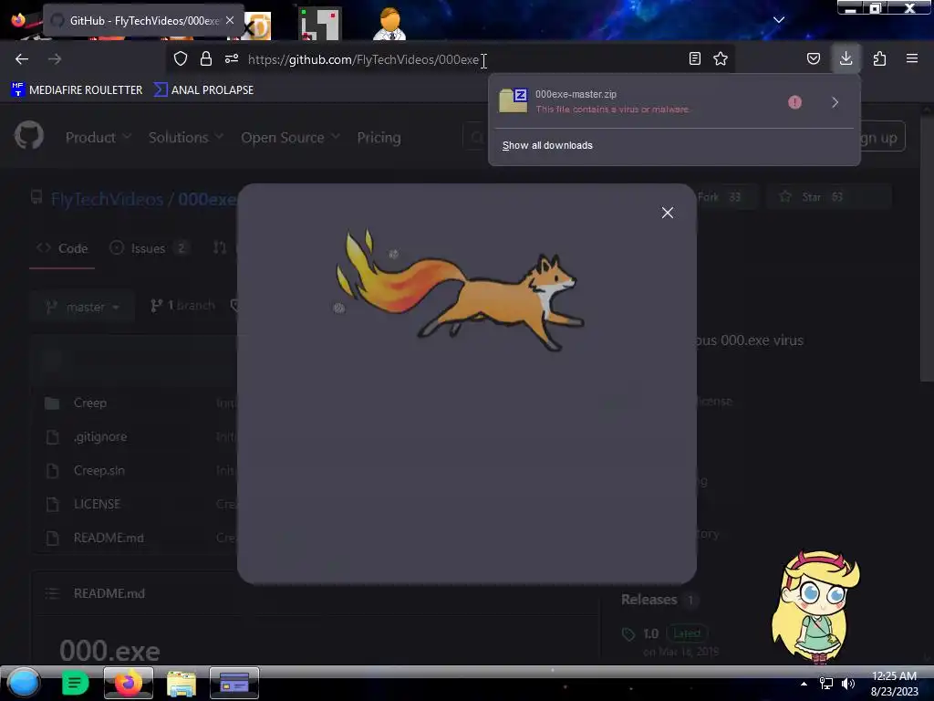Expand the Product dropdown menu
This screenshot has width=934, height=701.
pos(99,138)
